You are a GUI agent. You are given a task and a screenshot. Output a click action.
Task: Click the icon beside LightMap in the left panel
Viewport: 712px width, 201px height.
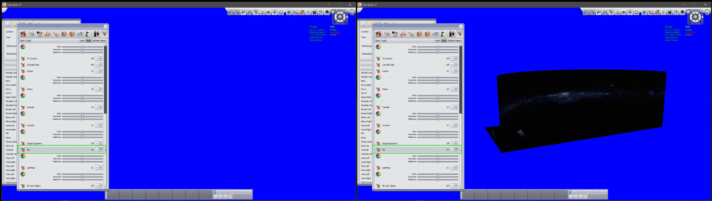(x=23, y=168)
